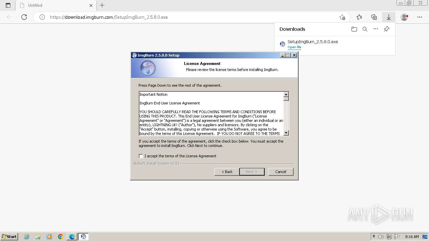
Task: Click the "Downloads" panel heading
Action: [x=292, y=29]
